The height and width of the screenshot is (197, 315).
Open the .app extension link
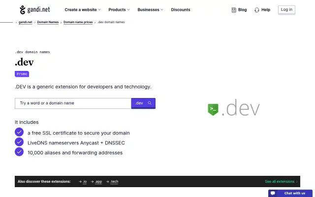pyautogui.click(x=98, y=182)
